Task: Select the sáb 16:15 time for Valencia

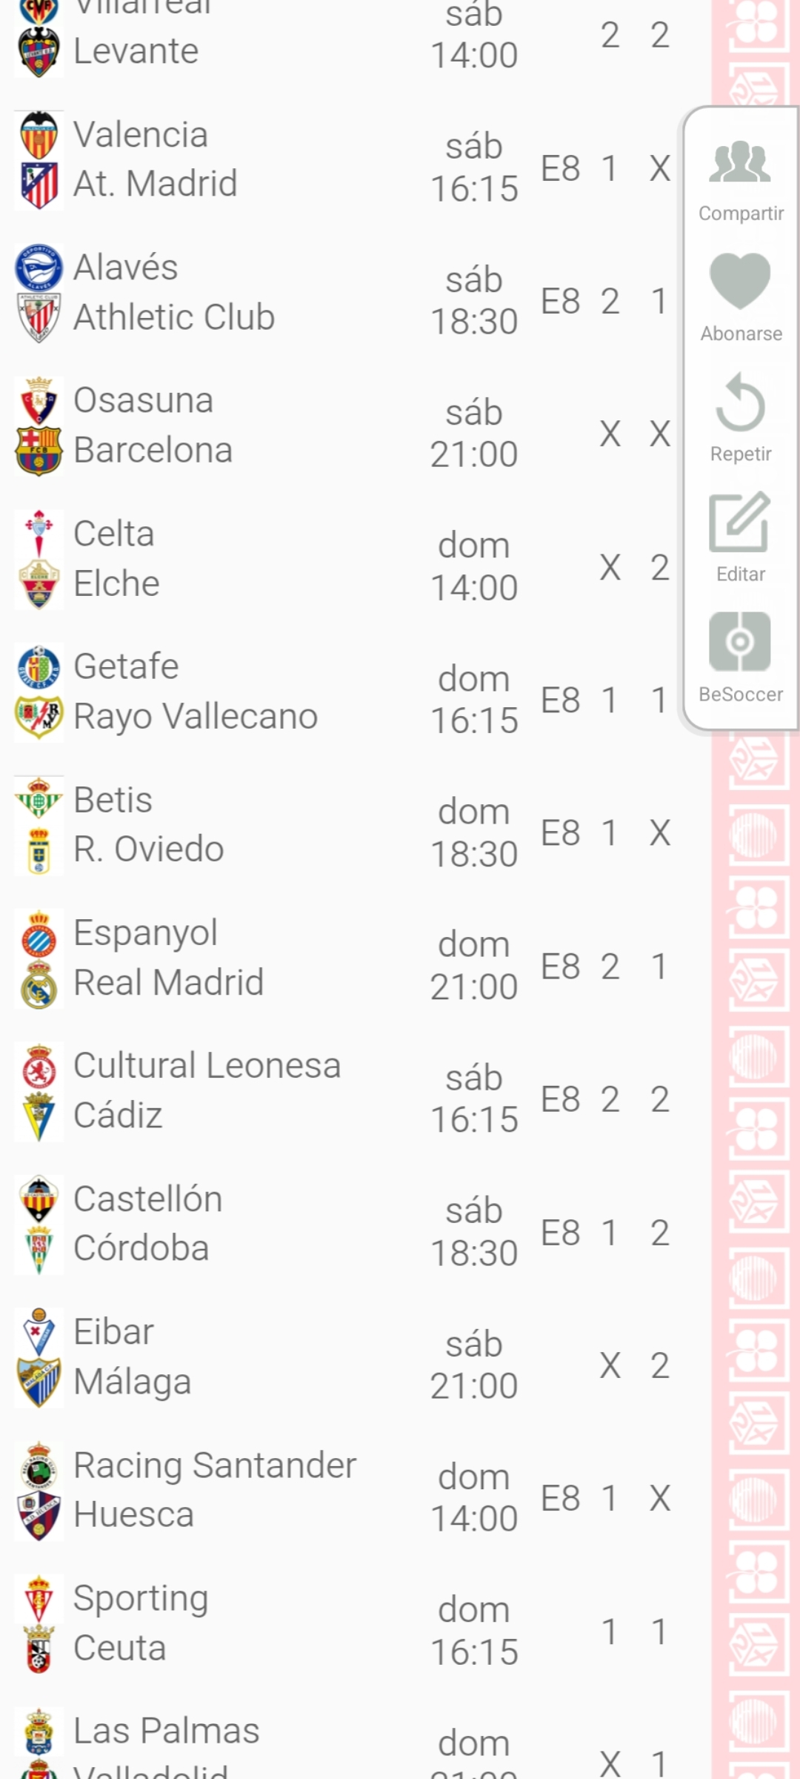Action: [x=474, y=168]
